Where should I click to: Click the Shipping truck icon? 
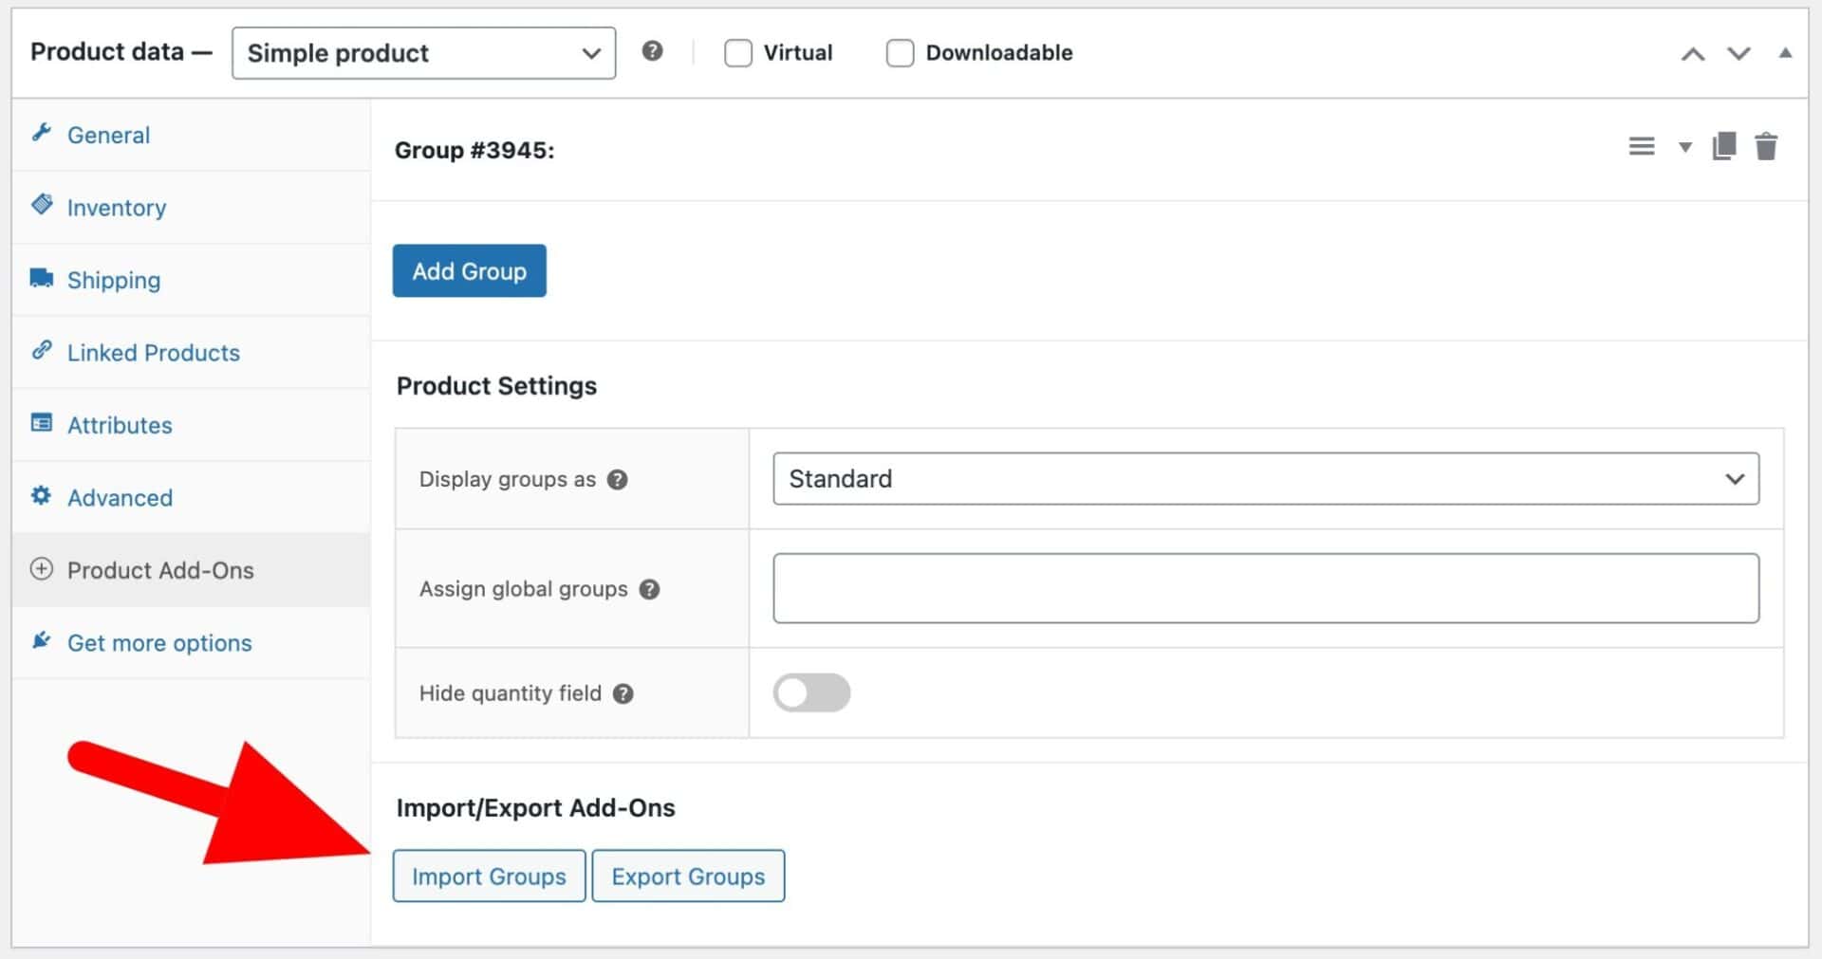(x=42, y=278)
